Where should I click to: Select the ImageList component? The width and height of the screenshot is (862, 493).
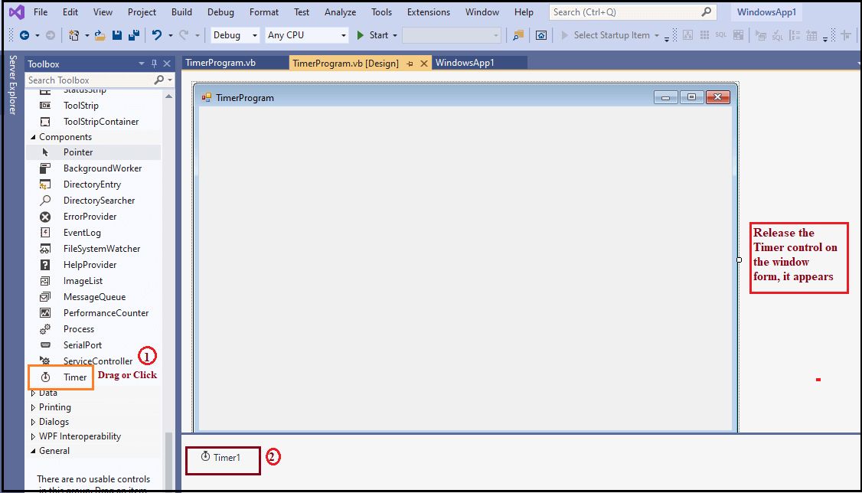(x=93, y=281)
